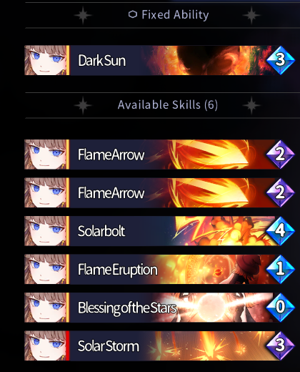This screenshot has width=300, height=372.
Task: Click the character portrait on Dark Sun
Action: click(46, 60)
